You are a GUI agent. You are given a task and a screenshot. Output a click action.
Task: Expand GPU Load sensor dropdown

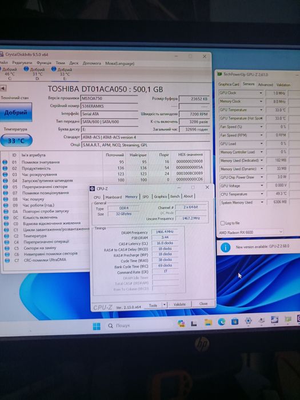click(x=262, y=143)
